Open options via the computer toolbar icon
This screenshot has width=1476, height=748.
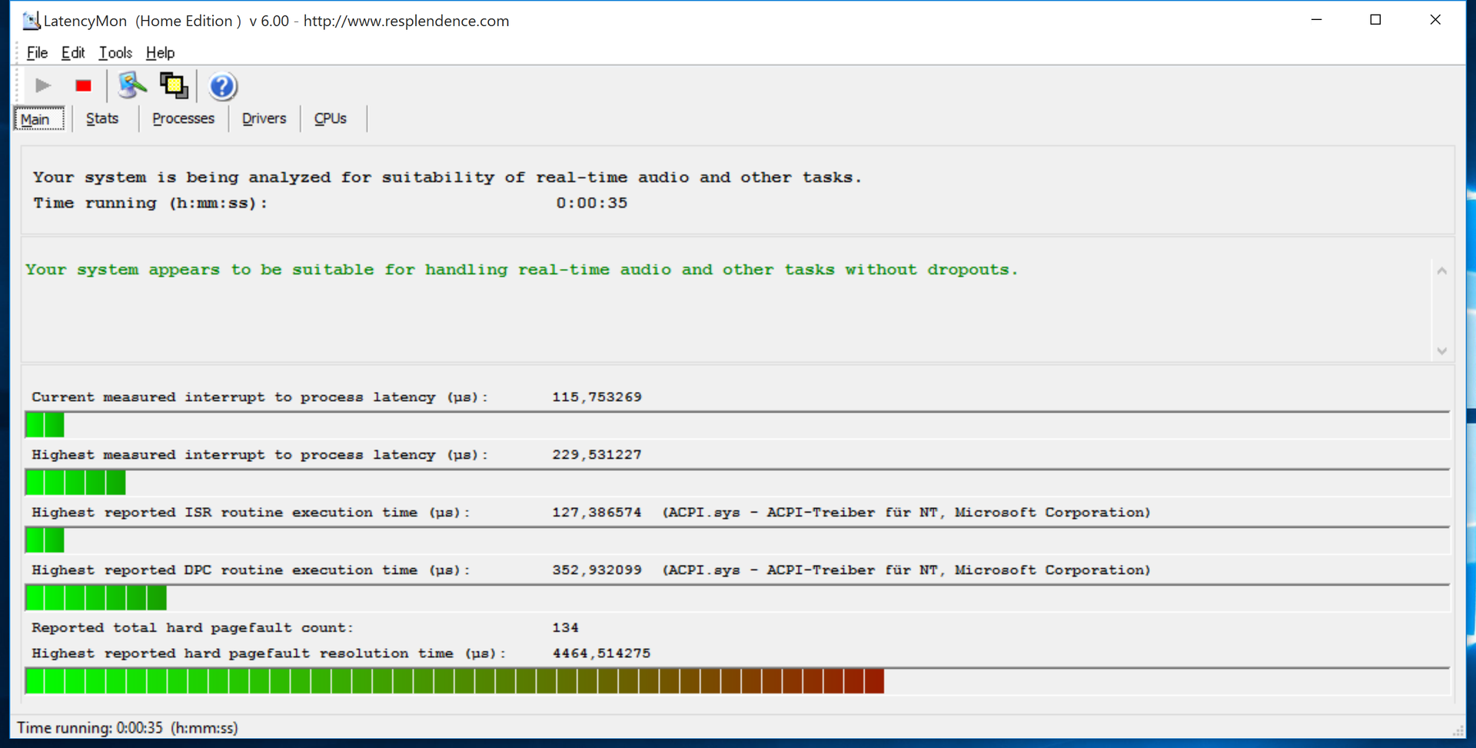coord(131,85)
